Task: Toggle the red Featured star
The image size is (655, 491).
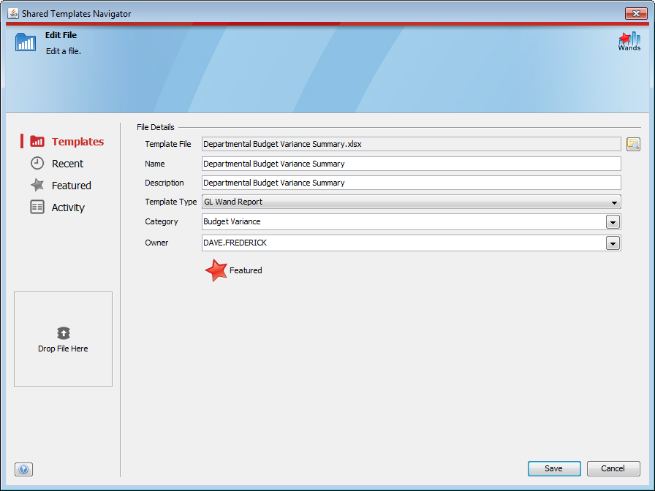Action: [x=216, y=270]
